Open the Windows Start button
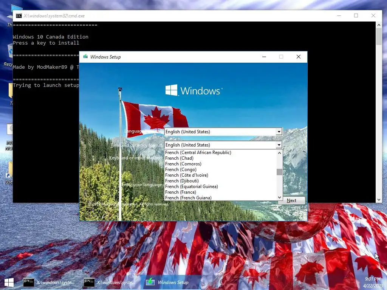 click(9, 282)
